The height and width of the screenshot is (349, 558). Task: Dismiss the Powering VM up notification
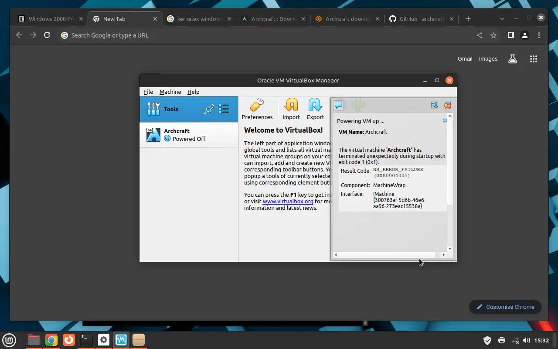445,120
